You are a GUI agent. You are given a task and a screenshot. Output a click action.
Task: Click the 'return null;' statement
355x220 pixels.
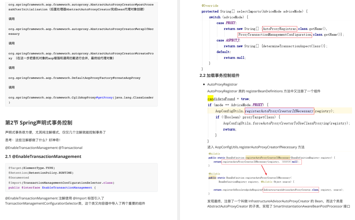coord(235,58)
